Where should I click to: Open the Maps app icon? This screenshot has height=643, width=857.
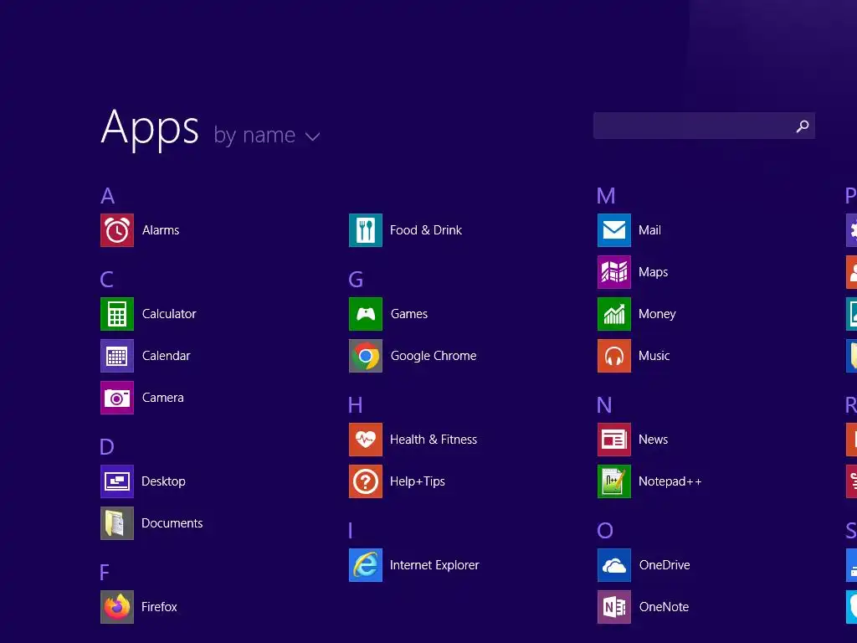pos(614,272)
